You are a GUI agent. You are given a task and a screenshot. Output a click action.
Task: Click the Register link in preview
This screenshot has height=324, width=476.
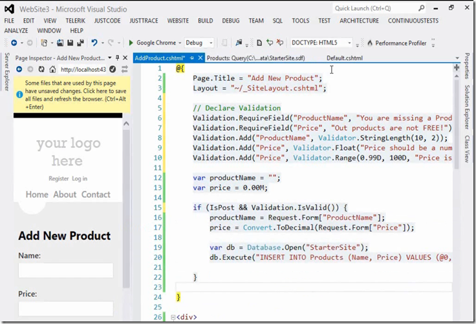pyautogui.click(x=59, y=178)
